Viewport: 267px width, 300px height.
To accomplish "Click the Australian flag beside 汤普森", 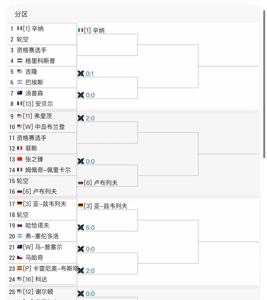I will (x=20, y=93).
